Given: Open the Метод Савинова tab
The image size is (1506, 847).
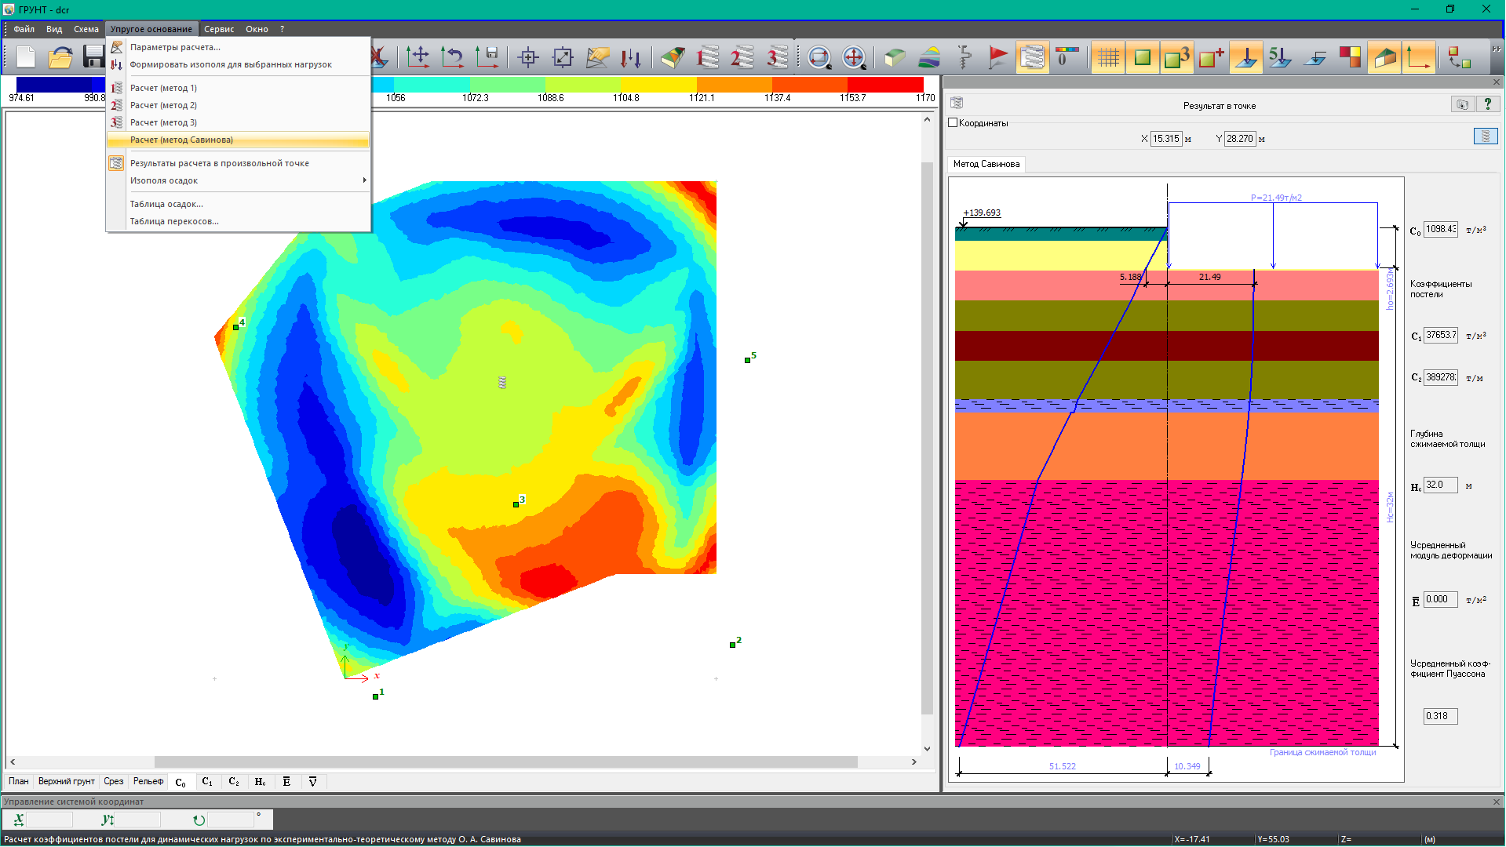Looking at the screenshot, I should 986,164.
